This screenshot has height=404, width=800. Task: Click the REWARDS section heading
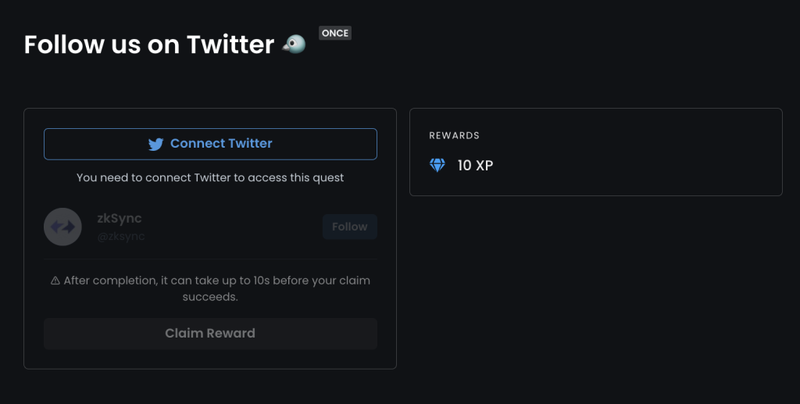[x=454, y=136]
